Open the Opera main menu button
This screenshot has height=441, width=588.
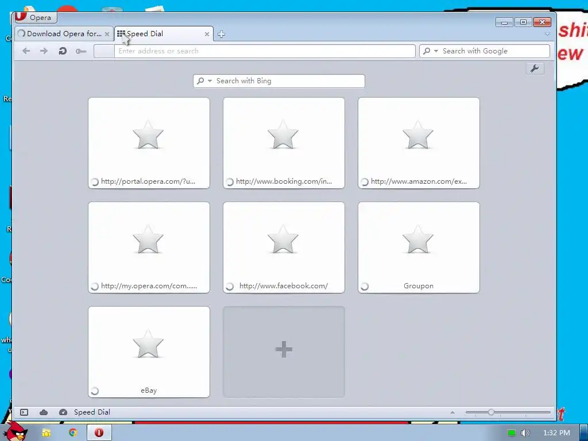[x=36, y=17]
